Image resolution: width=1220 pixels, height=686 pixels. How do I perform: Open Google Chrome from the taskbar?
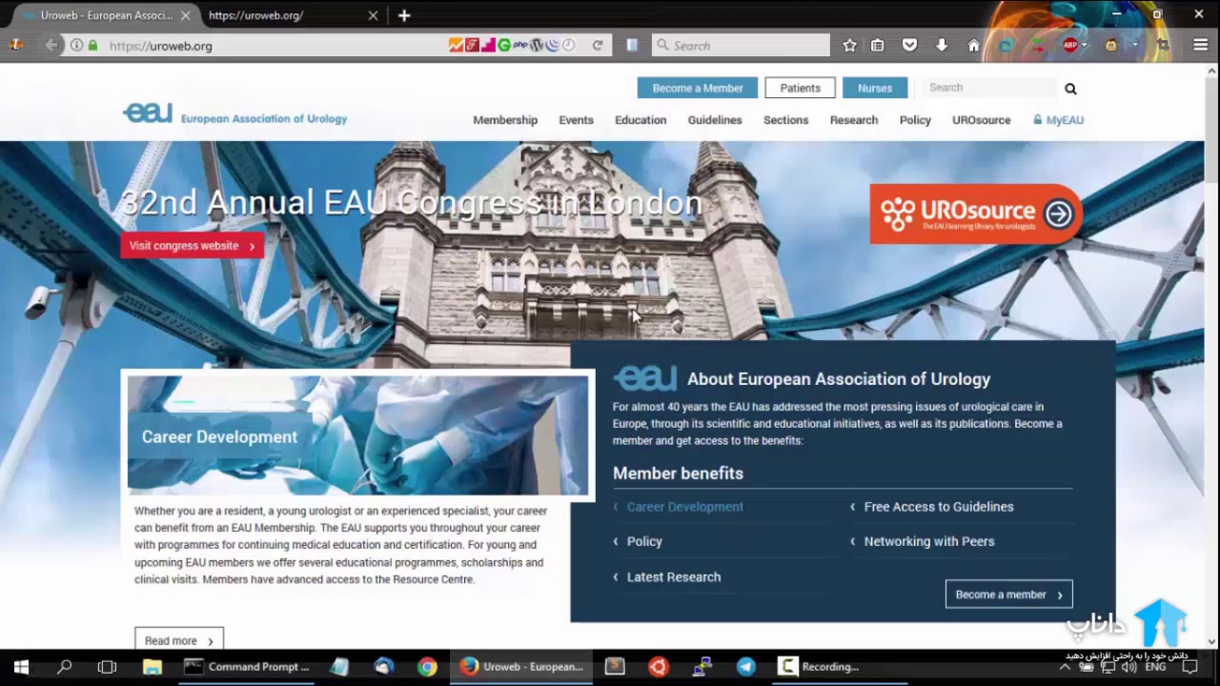coord(427,667)
